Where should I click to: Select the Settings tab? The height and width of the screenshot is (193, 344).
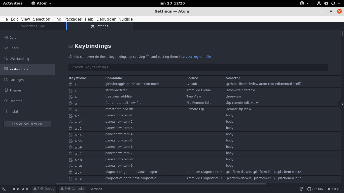tap(99, 26)
